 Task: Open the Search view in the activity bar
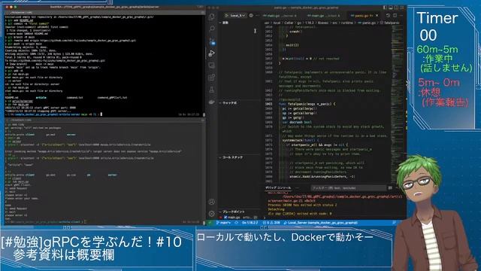click(212, 29)
